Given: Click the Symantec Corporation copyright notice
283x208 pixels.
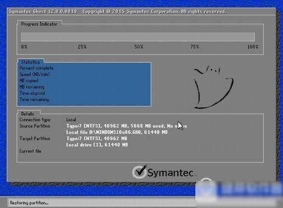Looking at the screenshot, I should [x=154, y=11].
